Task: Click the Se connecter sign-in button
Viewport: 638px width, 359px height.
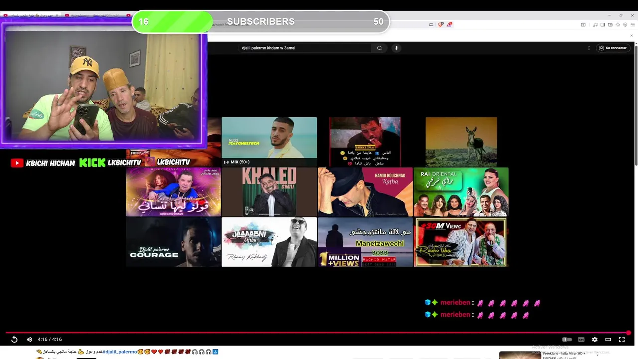Action: 612,48
